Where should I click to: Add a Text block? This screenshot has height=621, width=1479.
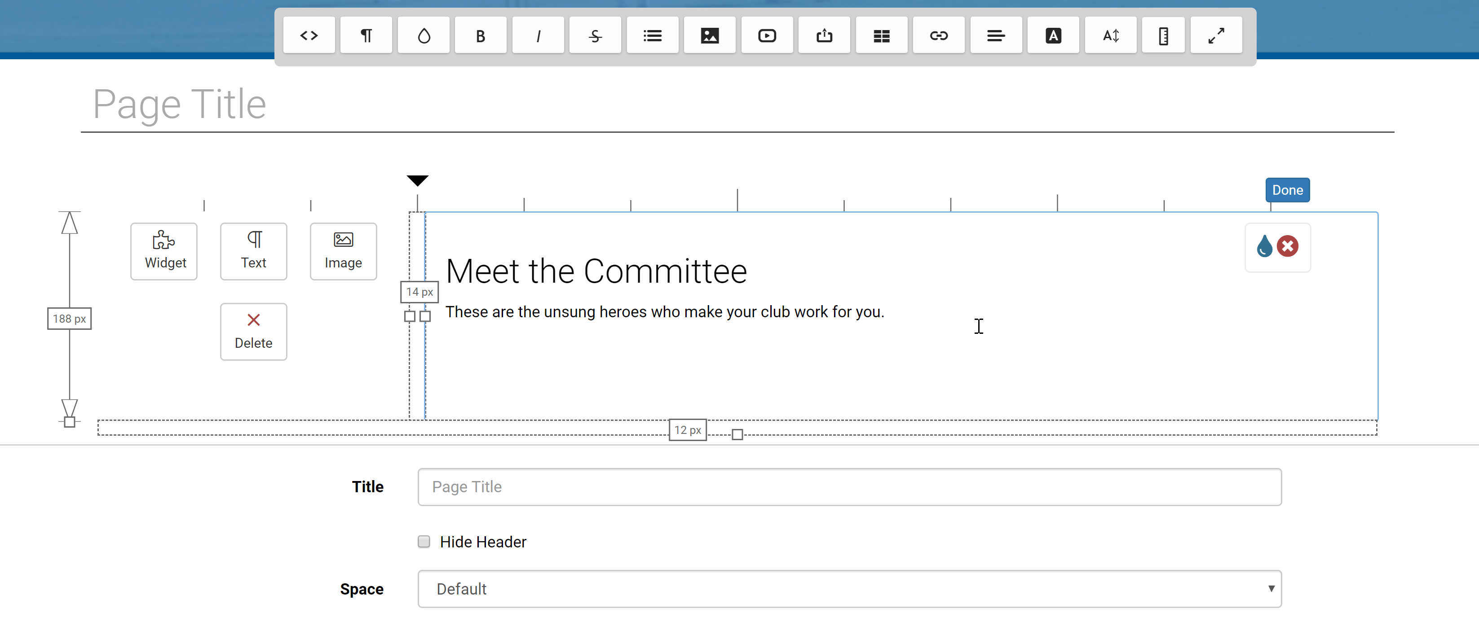tap(253, 251)
